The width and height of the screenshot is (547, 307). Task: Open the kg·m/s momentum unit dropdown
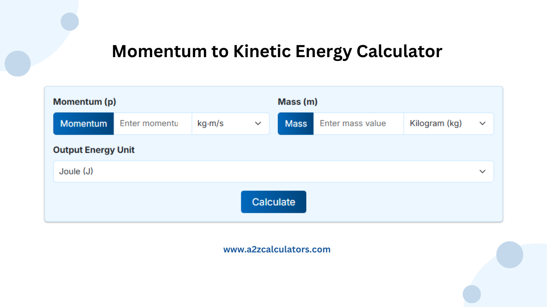[x=231, y=124]
